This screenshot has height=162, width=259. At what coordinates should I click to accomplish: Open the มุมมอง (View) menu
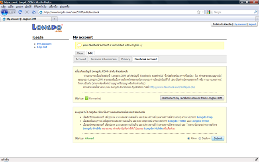(x=19, y=6)
